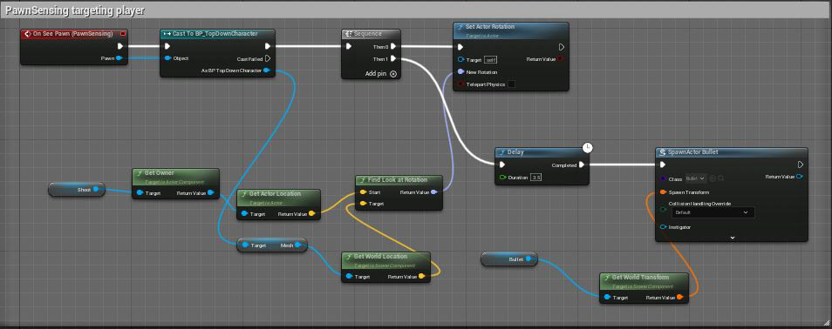
Task: Open Collision Handling Override Default dropdown
Action: coord(713,212)
